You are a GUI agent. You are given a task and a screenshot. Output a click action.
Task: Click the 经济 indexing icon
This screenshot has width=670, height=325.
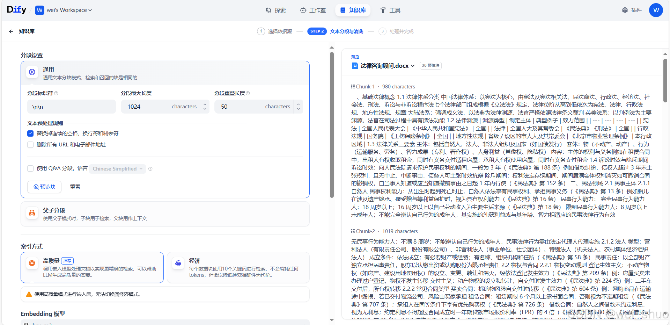[x=178, y=263]
